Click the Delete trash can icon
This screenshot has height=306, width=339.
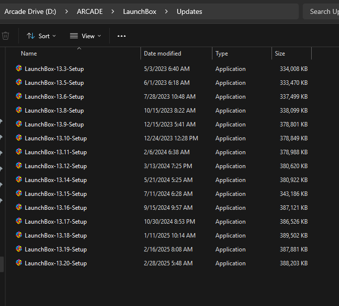coord(5,36)
